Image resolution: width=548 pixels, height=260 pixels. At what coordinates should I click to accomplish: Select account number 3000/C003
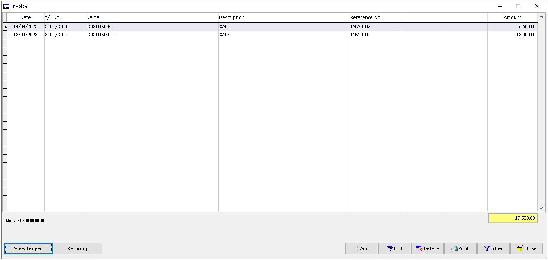tap(65, 26)
